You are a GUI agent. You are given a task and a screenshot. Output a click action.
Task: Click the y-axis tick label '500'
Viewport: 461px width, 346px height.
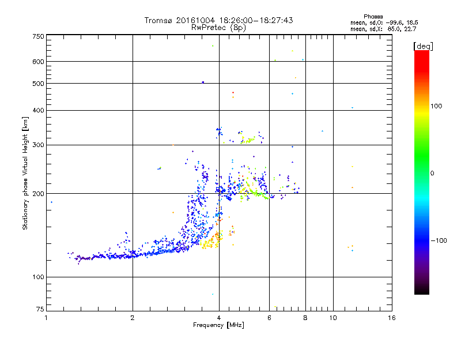click(x=38, y=84)
